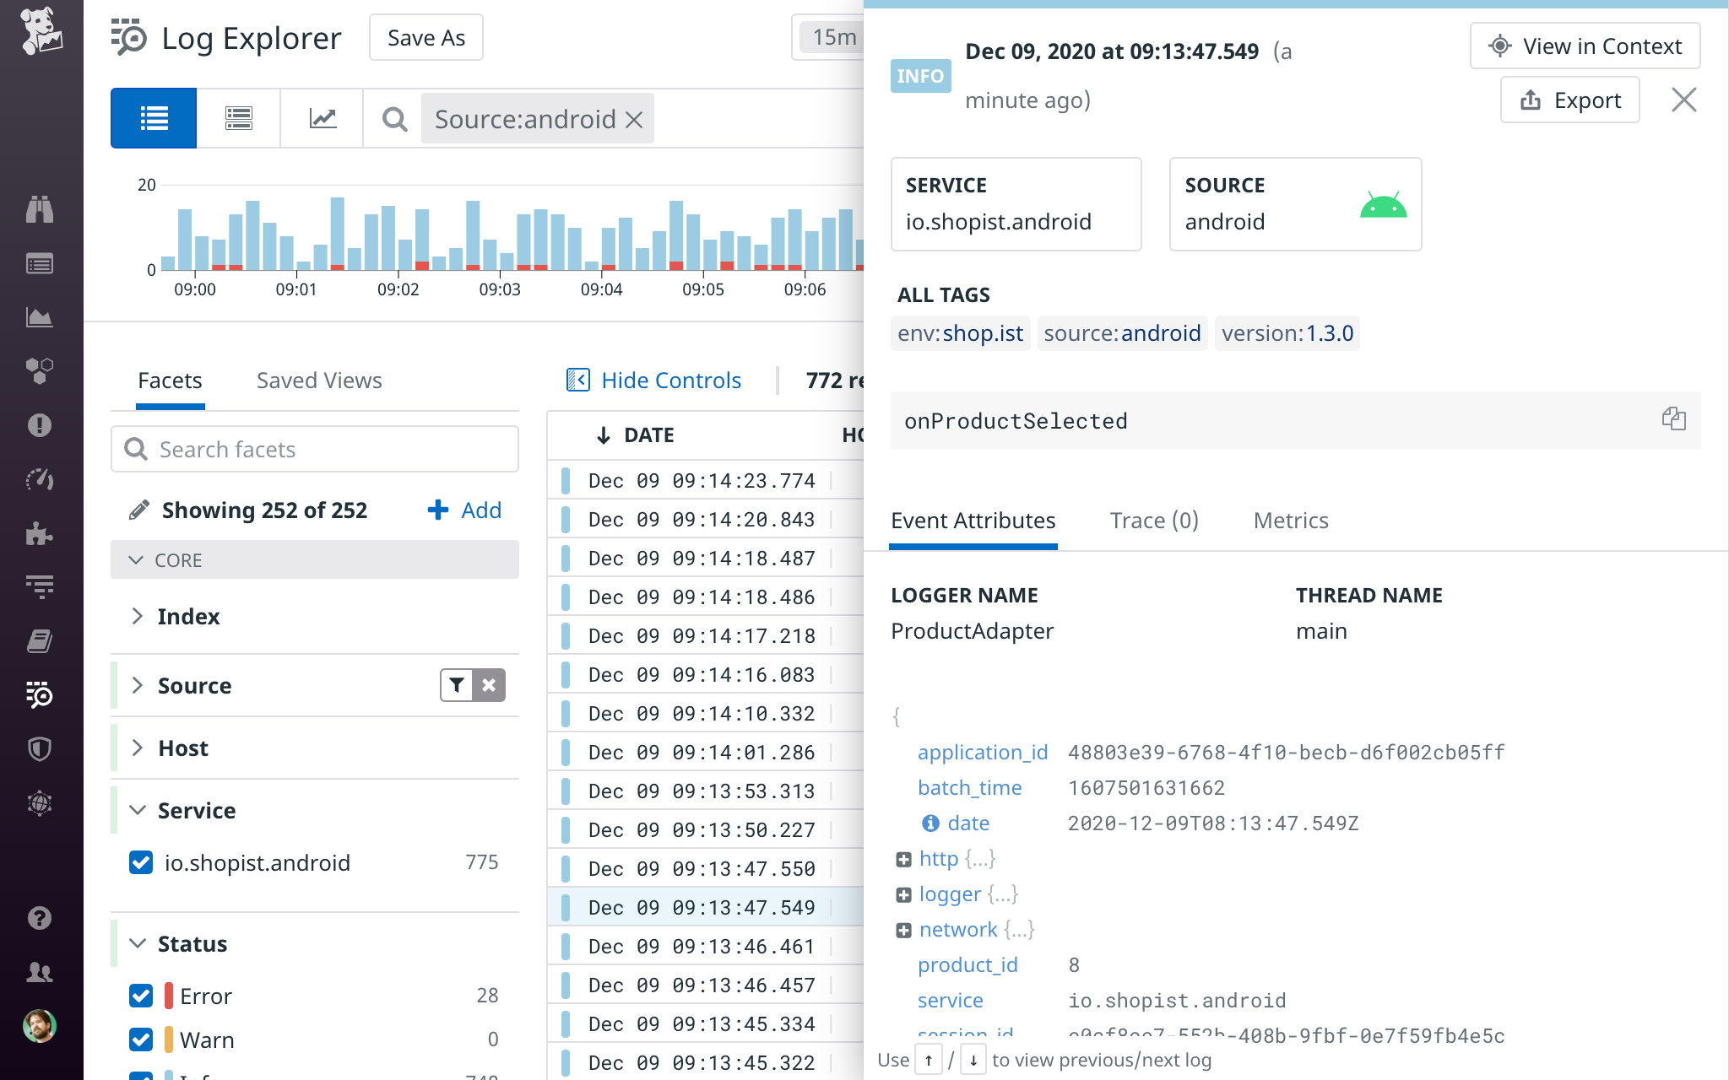Open the help question mark icon

[x=40, y=918]
